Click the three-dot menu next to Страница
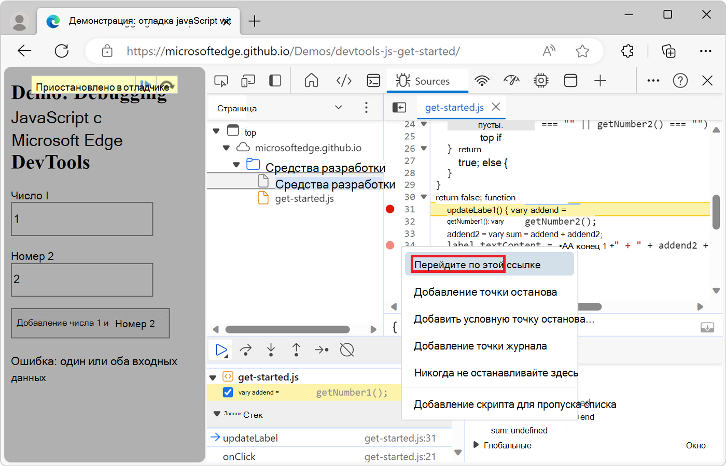 click(x=366, y=108)
